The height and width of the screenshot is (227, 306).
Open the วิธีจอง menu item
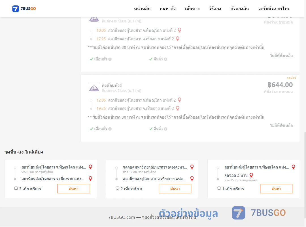tap(215, 9)
